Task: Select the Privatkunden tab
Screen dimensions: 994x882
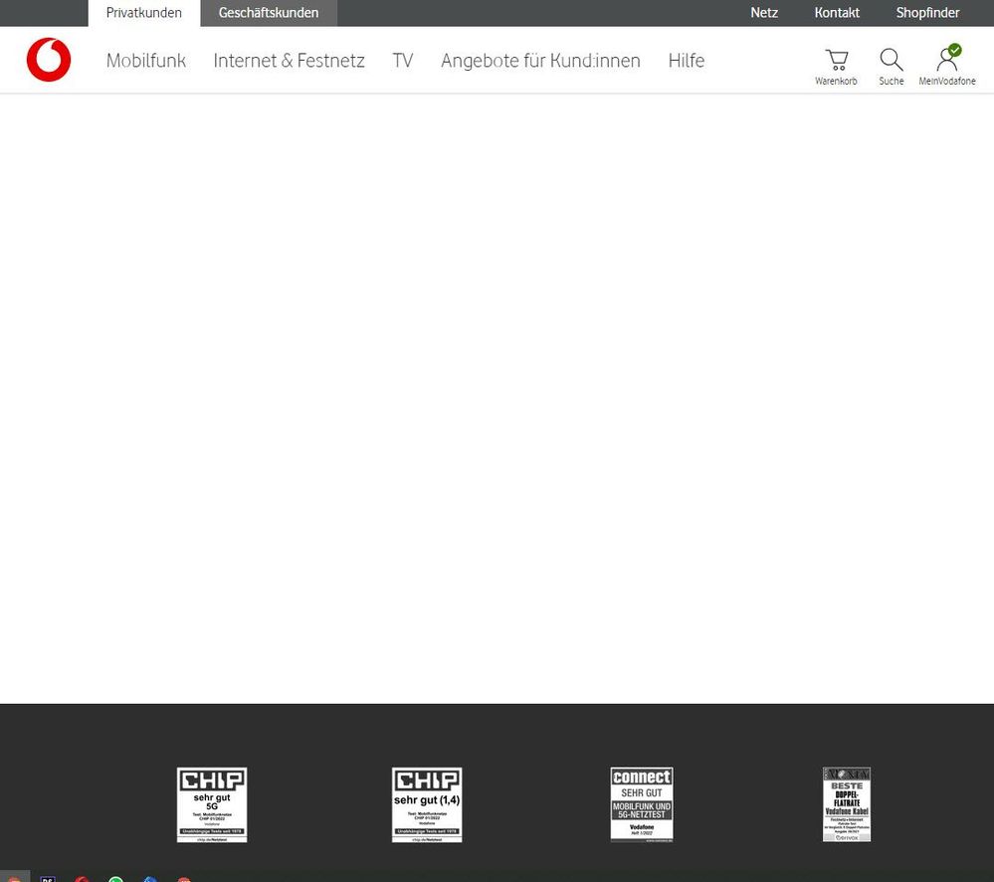Action: pyautogui.click(x=143, y=12)
